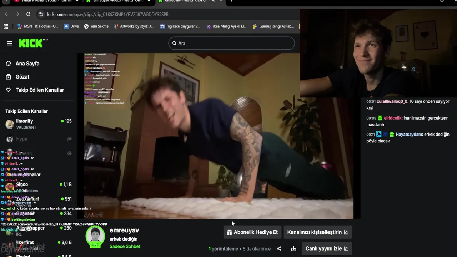Click the emreuyav channel name
457x257 pixels.
124,230
